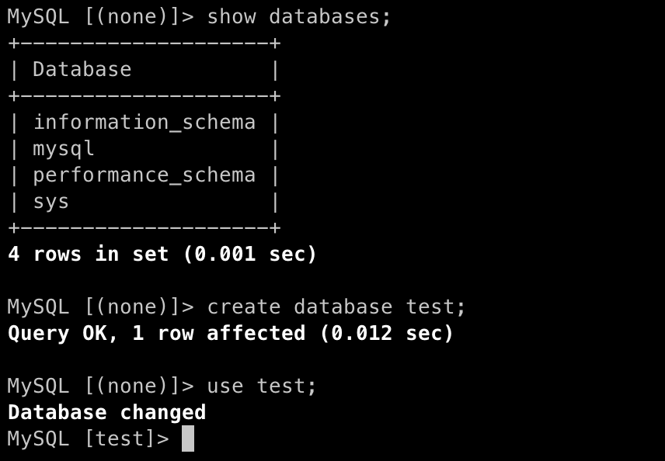Image resolution: width=665 pixels, height=461 pixels.
Task: Select the performance_schema row
Action: [144, 175]
